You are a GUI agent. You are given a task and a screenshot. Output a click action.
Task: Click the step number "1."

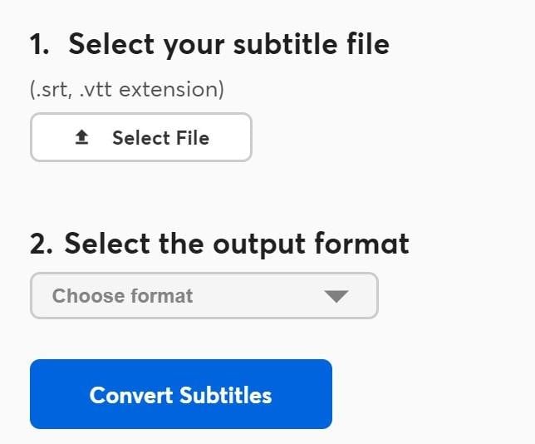[41, 44]
